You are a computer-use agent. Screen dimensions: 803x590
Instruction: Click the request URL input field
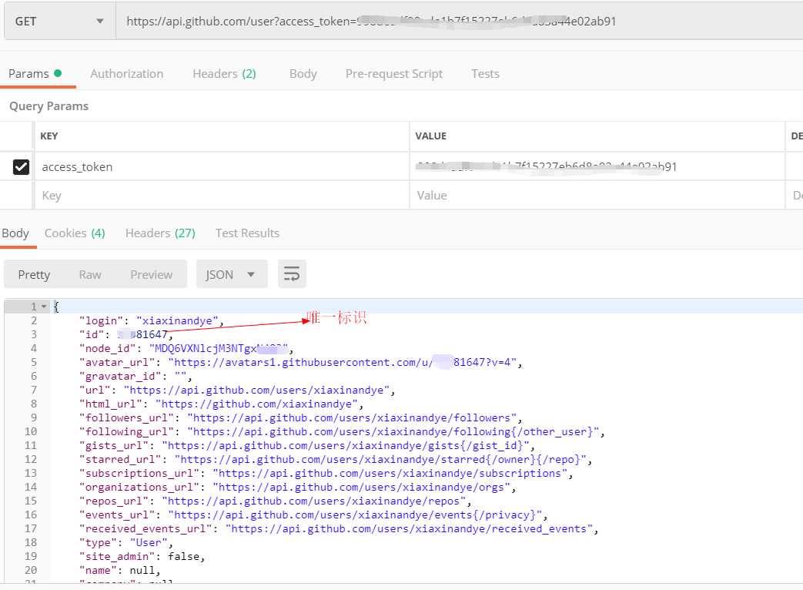pos(454,22)
